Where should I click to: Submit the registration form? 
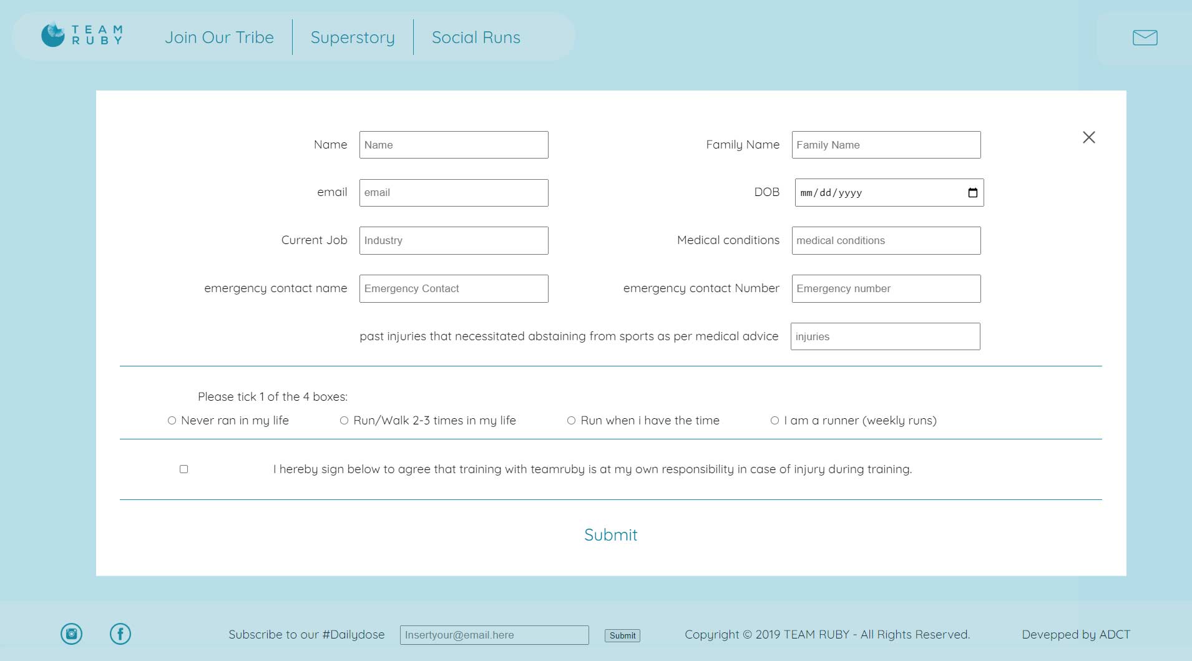(610, 535)
